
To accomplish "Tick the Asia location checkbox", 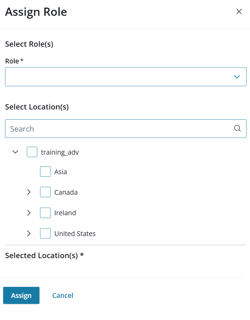I will 45,172.
